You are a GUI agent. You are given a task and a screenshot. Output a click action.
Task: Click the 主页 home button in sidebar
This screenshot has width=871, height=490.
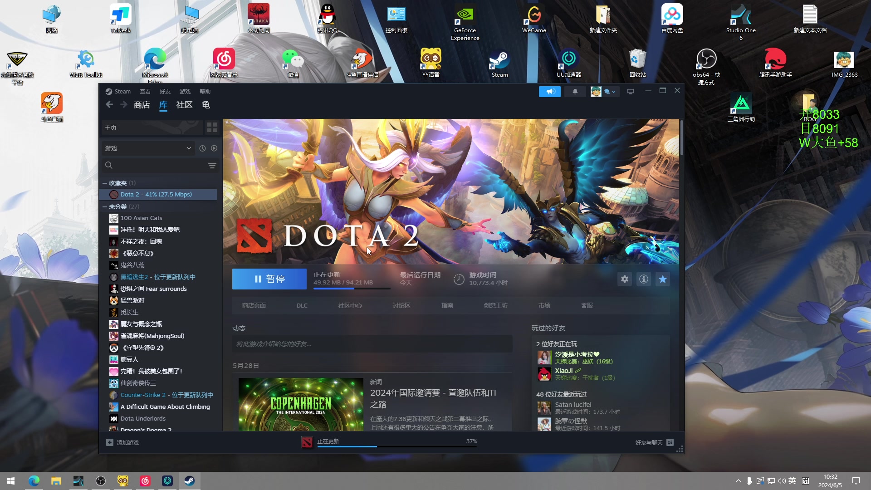tap(152, 127)
